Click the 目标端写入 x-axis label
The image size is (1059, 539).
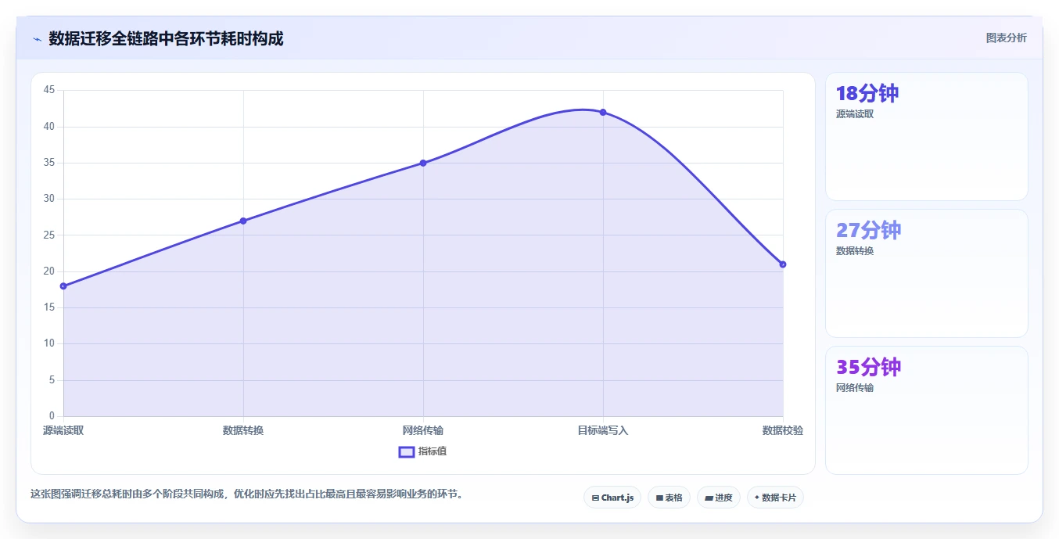(x=603, y=430)
